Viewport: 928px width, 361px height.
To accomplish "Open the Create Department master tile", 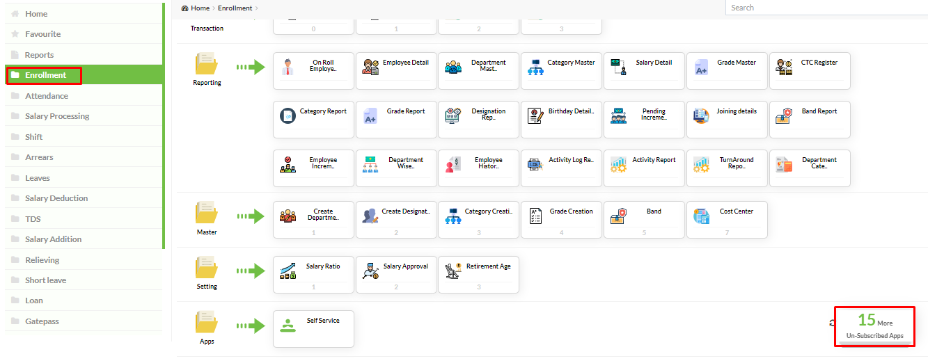I will click(x=314, y=220).
